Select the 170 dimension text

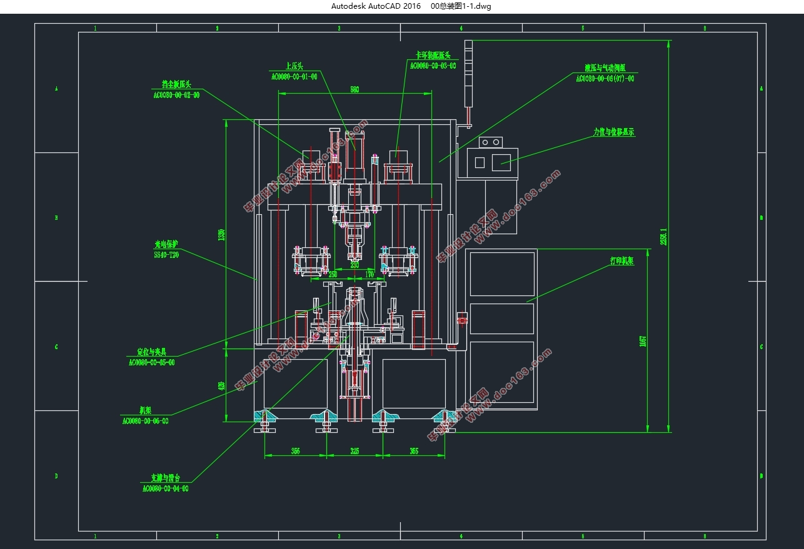[369, 274]
